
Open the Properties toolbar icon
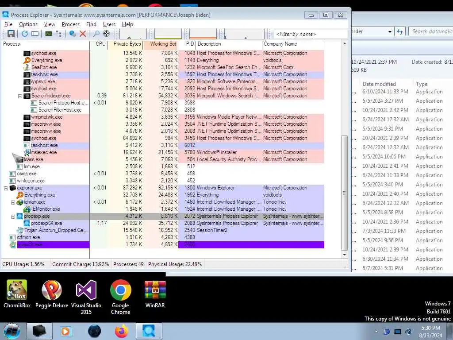point(73,34)
